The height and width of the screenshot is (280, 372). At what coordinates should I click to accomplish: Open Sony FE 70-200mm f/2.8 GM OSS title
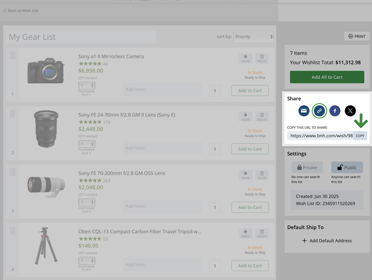122,173
